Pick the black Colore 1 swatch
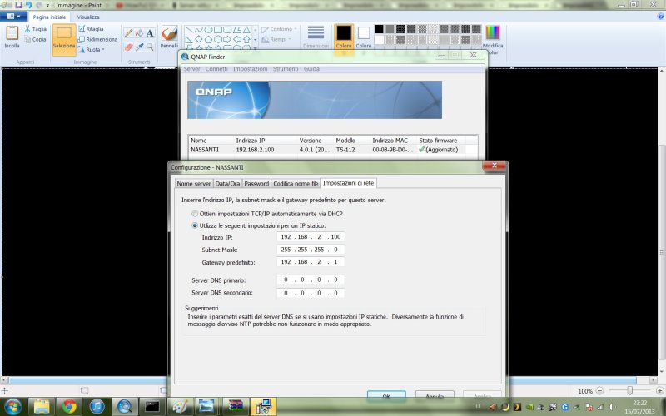The image size is (666, 416). point(343,32)
